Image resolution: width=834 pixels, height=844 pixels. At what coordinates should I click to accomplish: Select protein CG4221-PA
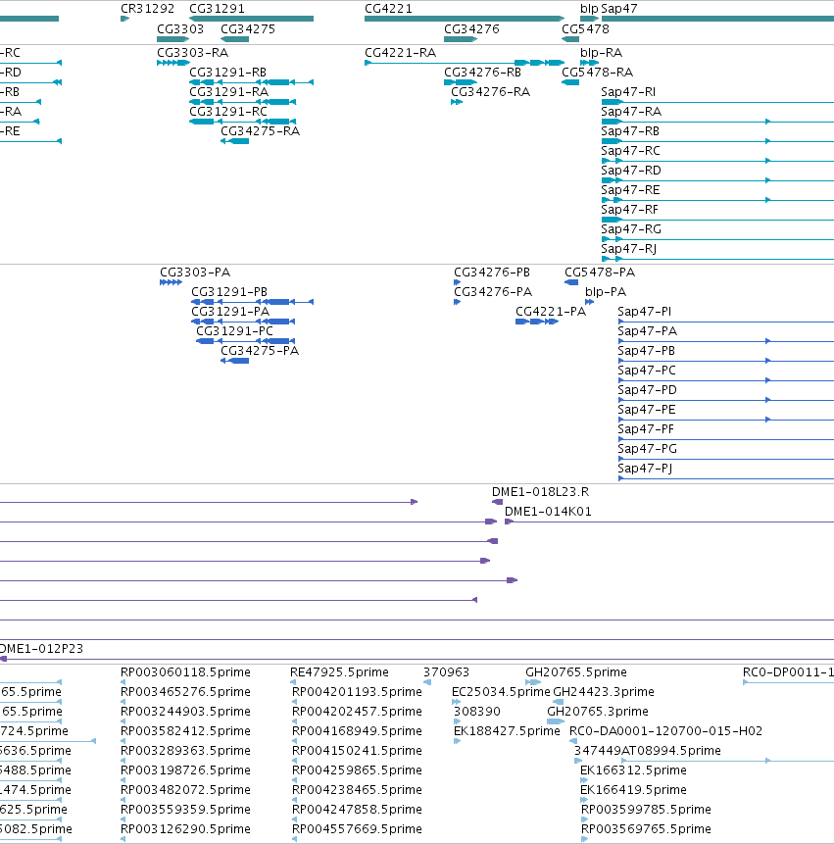click(x=551, y=312)
